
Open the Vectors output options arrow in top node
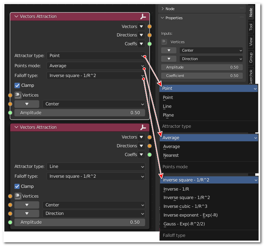(x=141, y=26)
